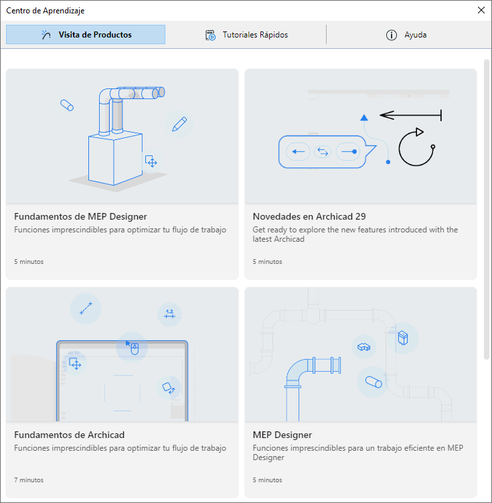Open the Visita de Productos tab
This screenshot has height=503, width=492.
tap(86, 35)
